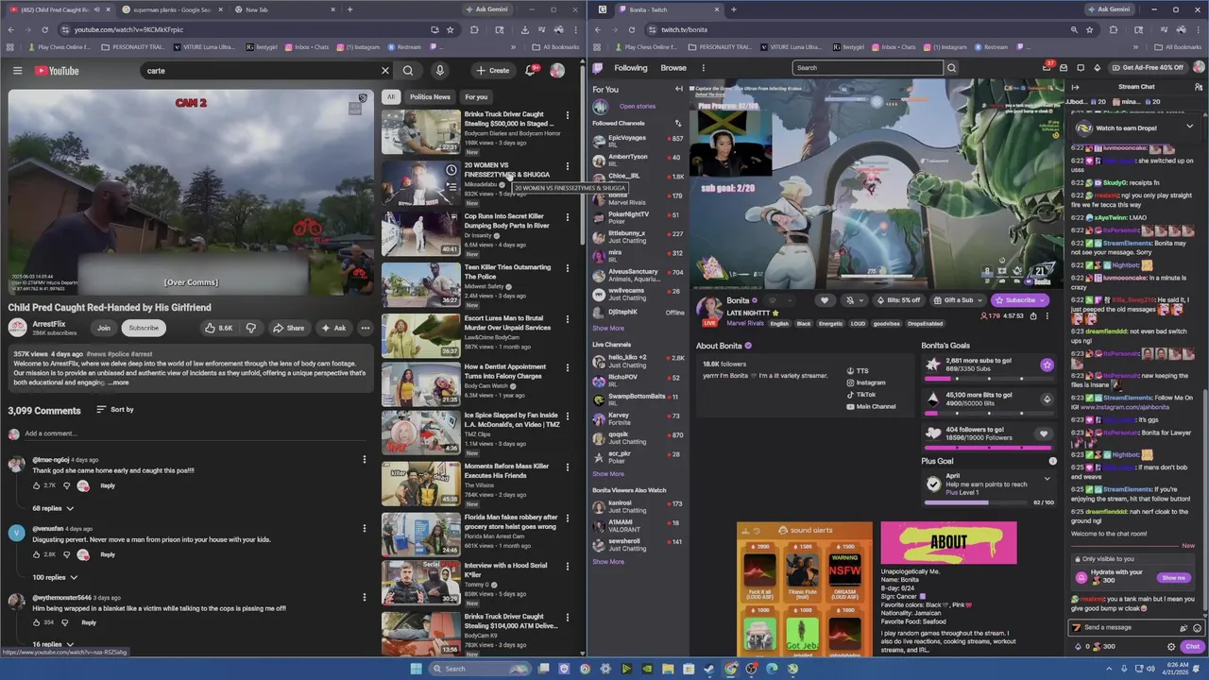Like the video with 8.6K likes

(x=219, y=328)
